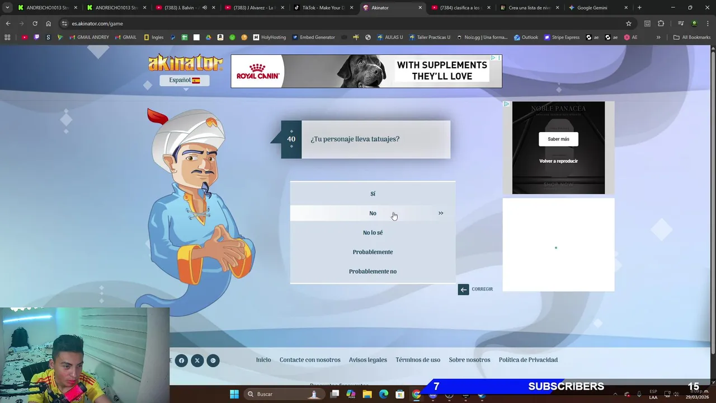The height and width of the screenshot is (403, 716).
Task: Open the "Avisos legales" link
Action: coord(368,360)
